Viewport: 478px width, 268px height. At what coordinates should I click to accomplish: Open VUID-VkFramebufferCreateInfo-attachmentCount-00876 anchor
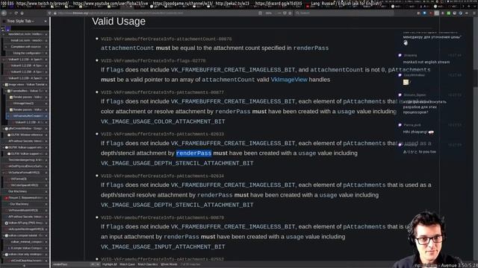coord(166,39)
